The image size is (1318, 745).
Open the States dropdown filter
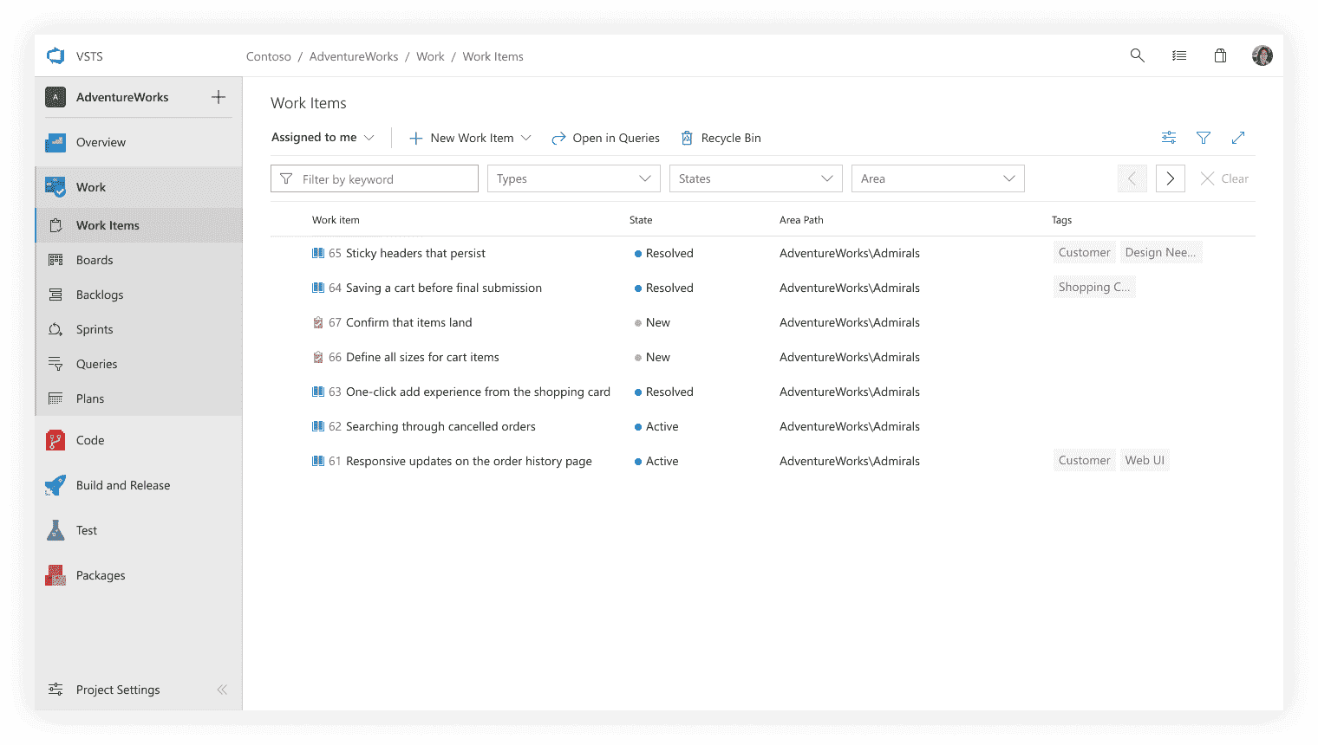tap(755, 178)
